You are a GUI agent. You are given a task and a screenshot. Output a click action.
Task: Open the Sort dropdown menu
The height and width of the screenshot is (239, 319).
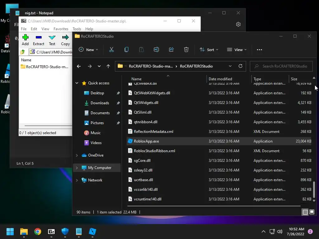coord(209,49)
